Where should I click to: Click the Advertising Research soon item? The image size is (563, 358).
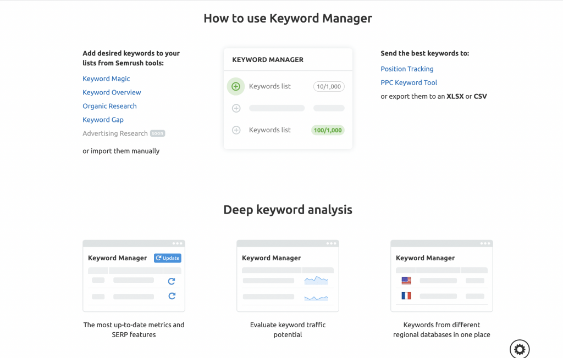pos(115,133)
